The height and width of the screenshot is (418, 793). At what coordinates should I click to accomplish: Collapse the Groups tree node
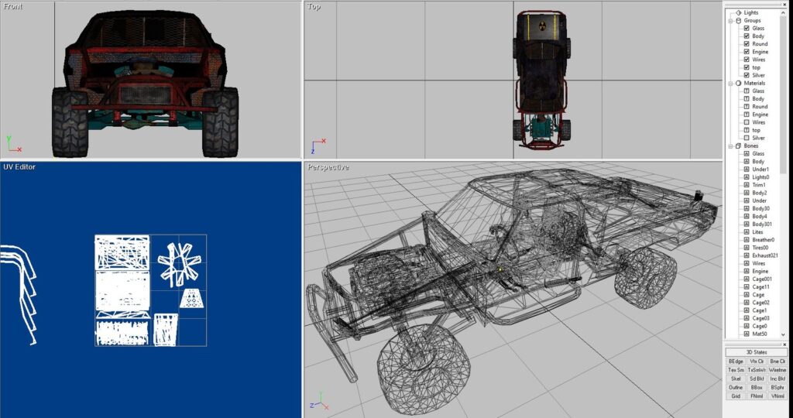(x=730, y=20)
